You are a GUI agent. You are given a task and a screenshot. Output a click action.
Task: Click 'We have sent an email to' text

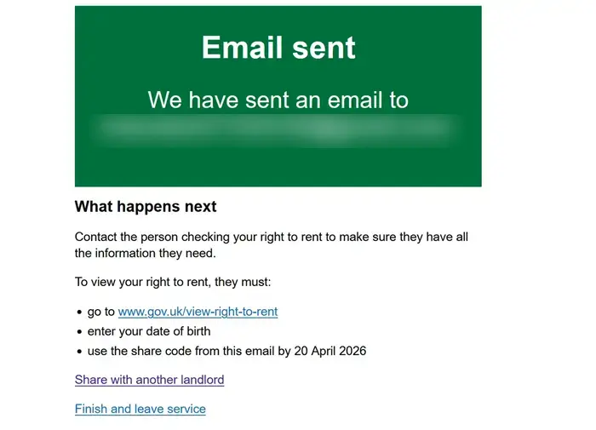[x=278, y=100]
